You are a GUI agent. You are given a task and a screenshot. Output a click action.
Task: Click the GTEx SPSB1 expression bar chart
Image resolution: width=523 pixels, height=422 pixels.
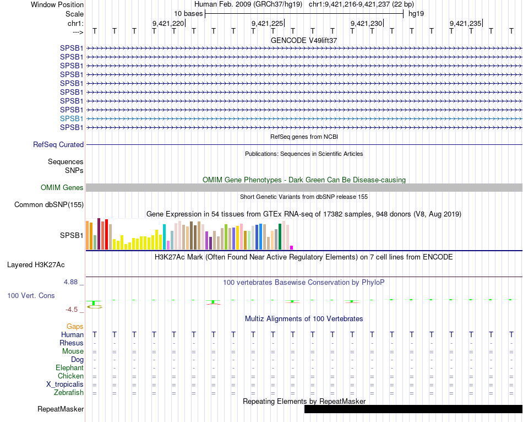(x=189, y=234)
